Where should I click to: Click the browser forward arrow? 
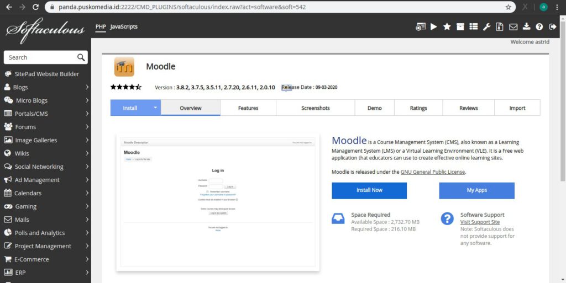[x=22, y=7]
